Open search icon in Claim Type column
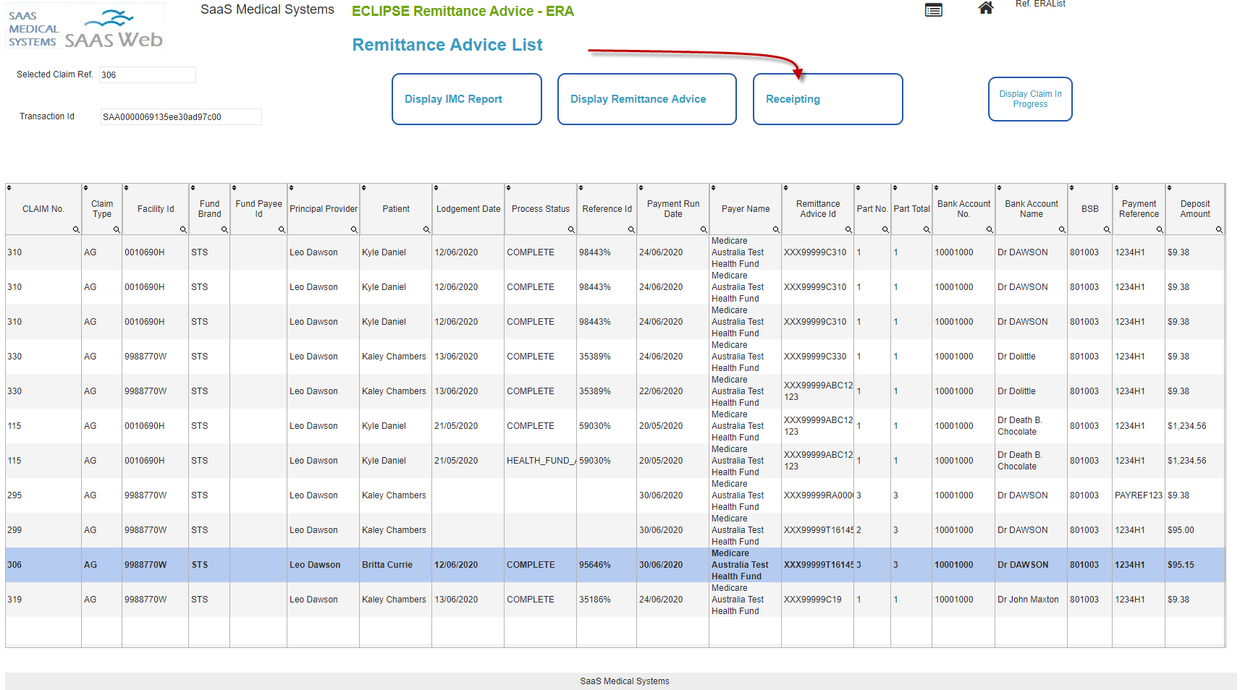 [x=117, y=229]
